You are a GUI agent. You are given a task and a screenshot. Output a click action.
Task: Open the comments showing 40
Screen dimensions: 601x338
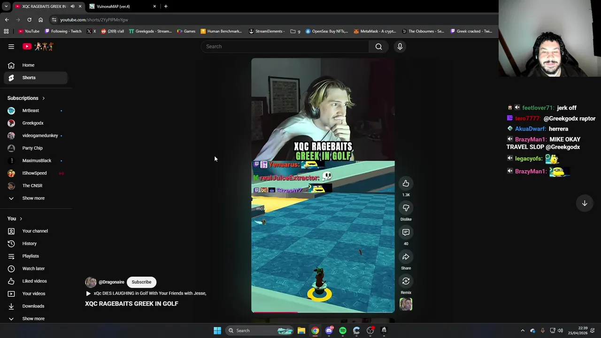406,232
